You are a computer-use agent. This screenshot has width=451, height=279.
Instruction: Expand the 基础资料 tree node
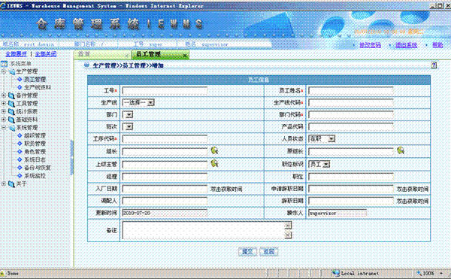pos(4,120)
